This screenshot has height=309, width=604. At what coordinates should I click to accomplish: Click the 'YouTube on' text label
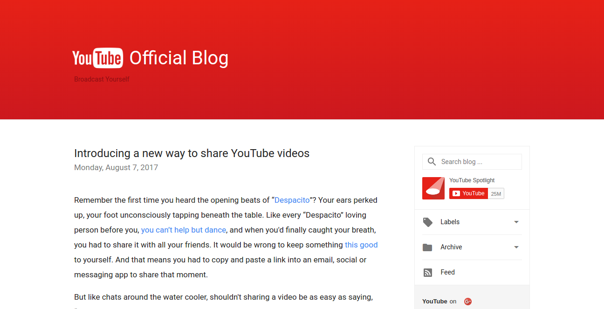[439, 302]
